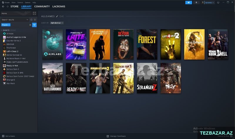The width and height of the screenshot is (235, 139).
Task: Open the Games menu
Action: coord(28,2)
